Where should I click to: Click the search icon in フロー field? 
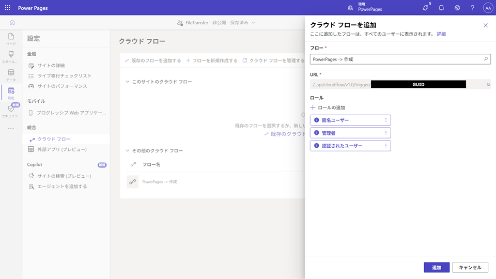[486, 59]
